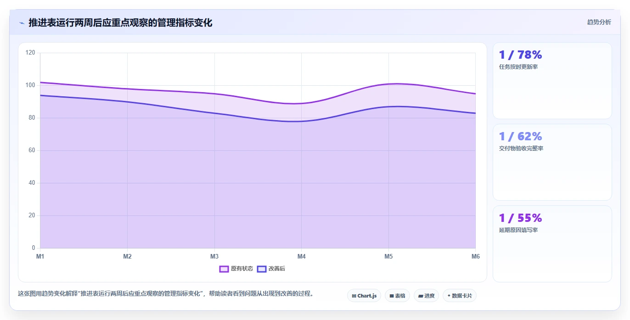The height and width of the screenshot is (320, 630).
Task: Click the M2 axis label
Action: click(x=127, y=256)
